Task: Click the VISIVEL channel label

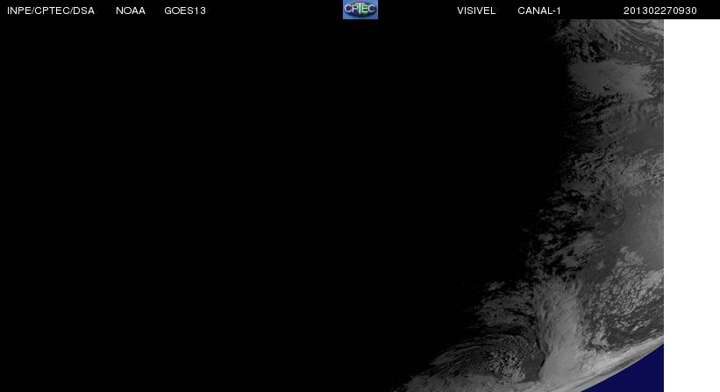Action: (476, 11)
